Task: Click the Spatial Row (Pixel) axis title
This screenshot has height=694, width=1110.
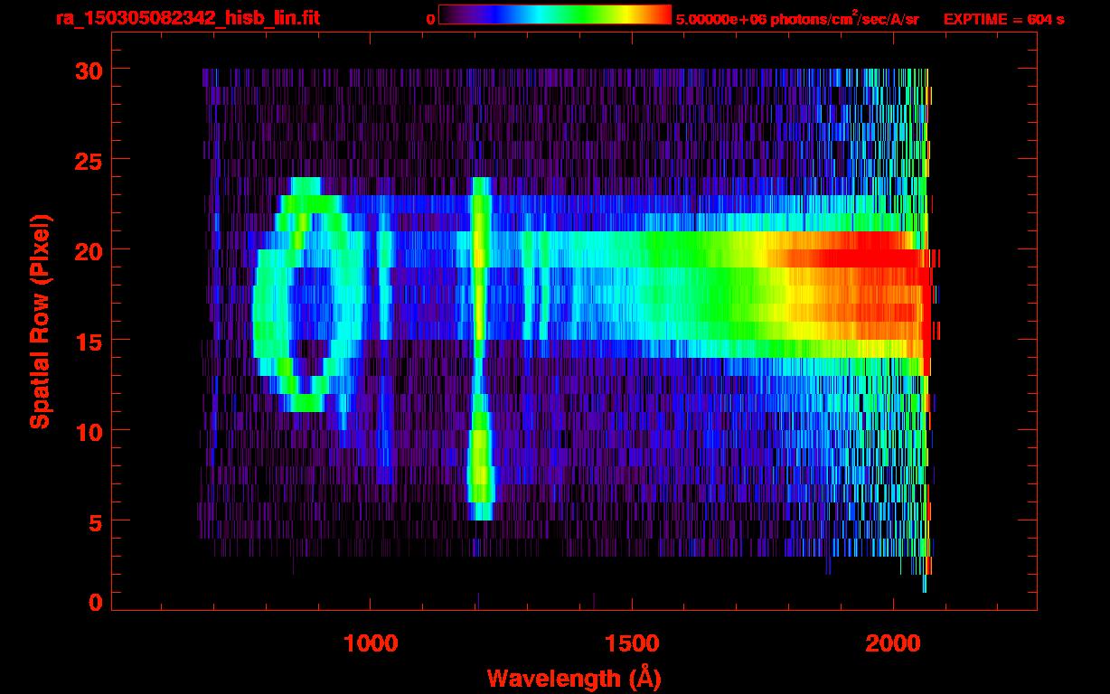Action: 39,322
